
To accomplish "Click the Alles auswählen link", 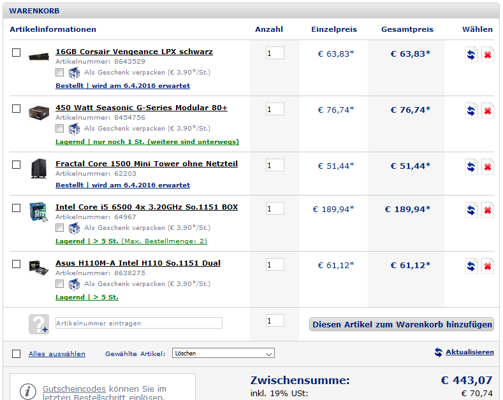I will (x=57, y=354).
